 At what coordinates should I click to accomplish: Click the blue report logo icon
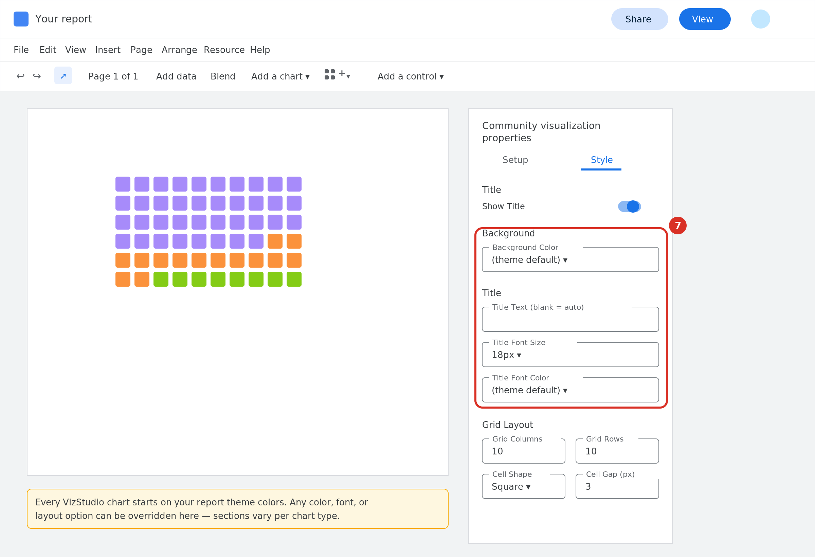[x=21, y=19]
